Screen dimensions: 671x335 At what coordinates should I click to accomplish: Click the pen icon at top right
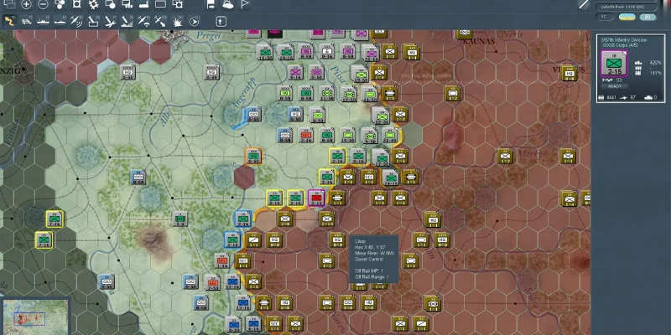(584, 5)
